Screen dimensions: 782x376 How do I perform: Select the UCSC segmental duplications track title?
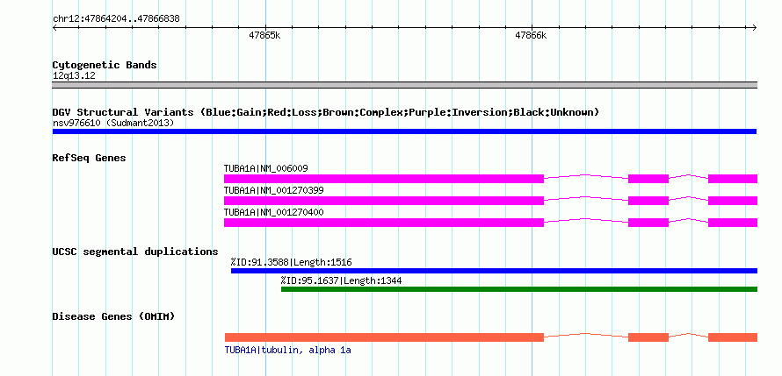pyautogui.click(x=135, y=252)
